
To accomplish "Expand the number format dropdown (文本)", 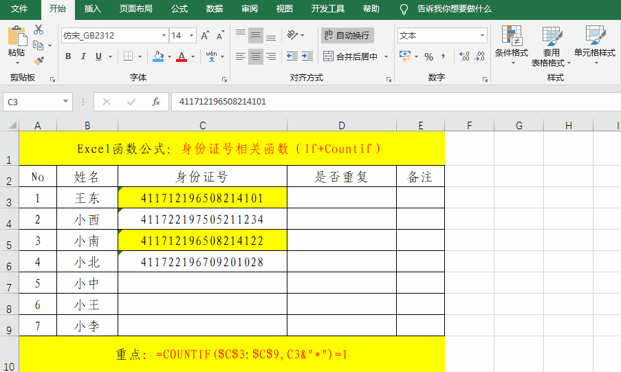I will (x=482, y=35).
